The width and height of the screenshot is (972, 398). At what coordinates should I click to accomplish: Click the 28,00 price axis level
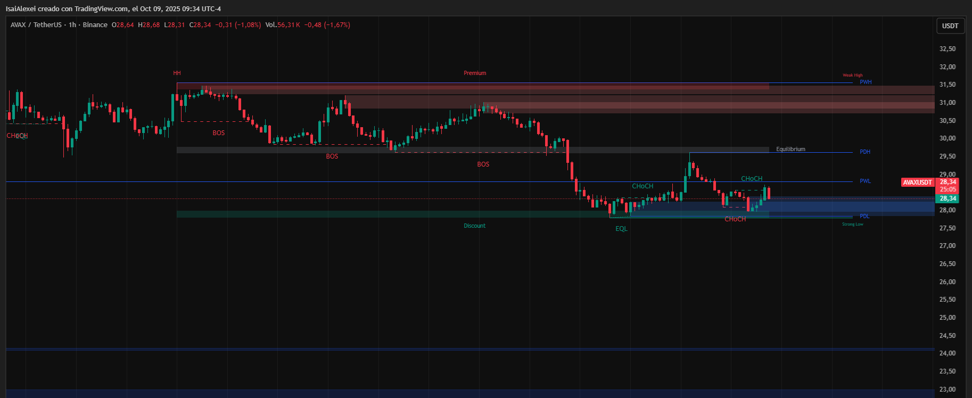click(948, 210)
